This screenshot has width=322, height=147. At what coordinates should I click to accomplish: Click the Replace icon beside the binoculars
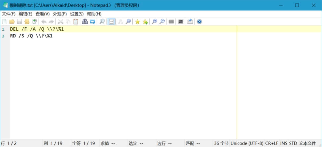pyautogui.click(x=92, y=21)
